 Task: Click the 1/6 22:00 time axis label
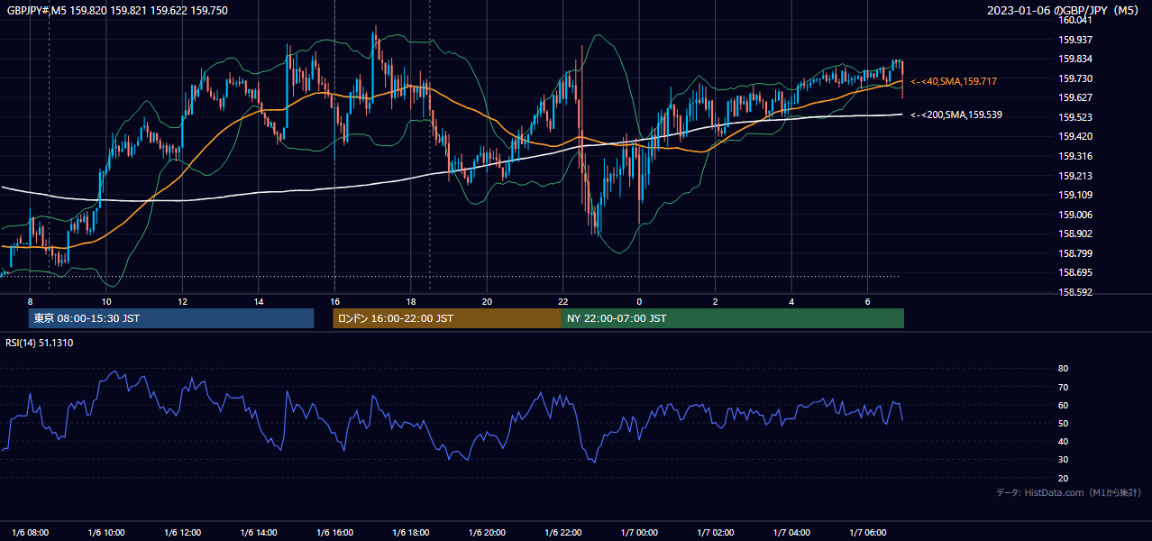(x=562, y=532)
